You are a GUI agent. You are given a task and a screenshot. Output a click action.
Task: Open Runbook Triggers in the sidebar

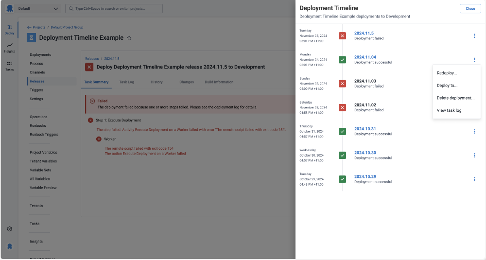click(44, 135)
